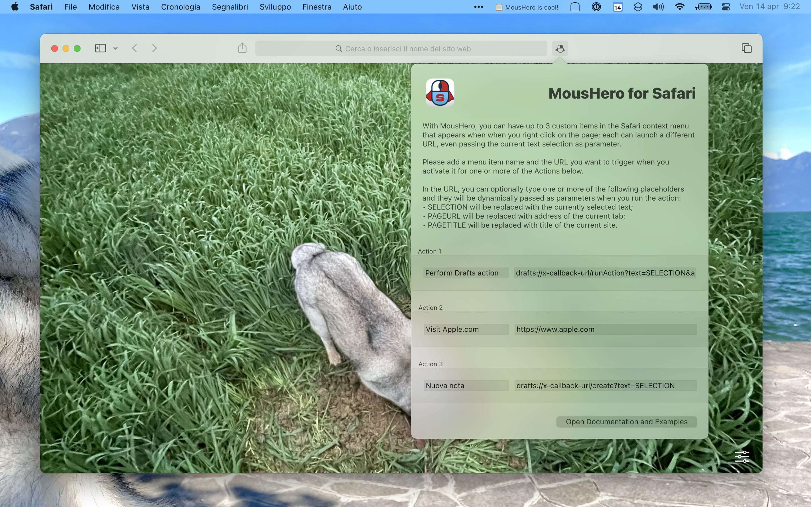Edit the https://www.apple.com URL field
This screenshot has width=811, height=507.
tap(605, 329)
